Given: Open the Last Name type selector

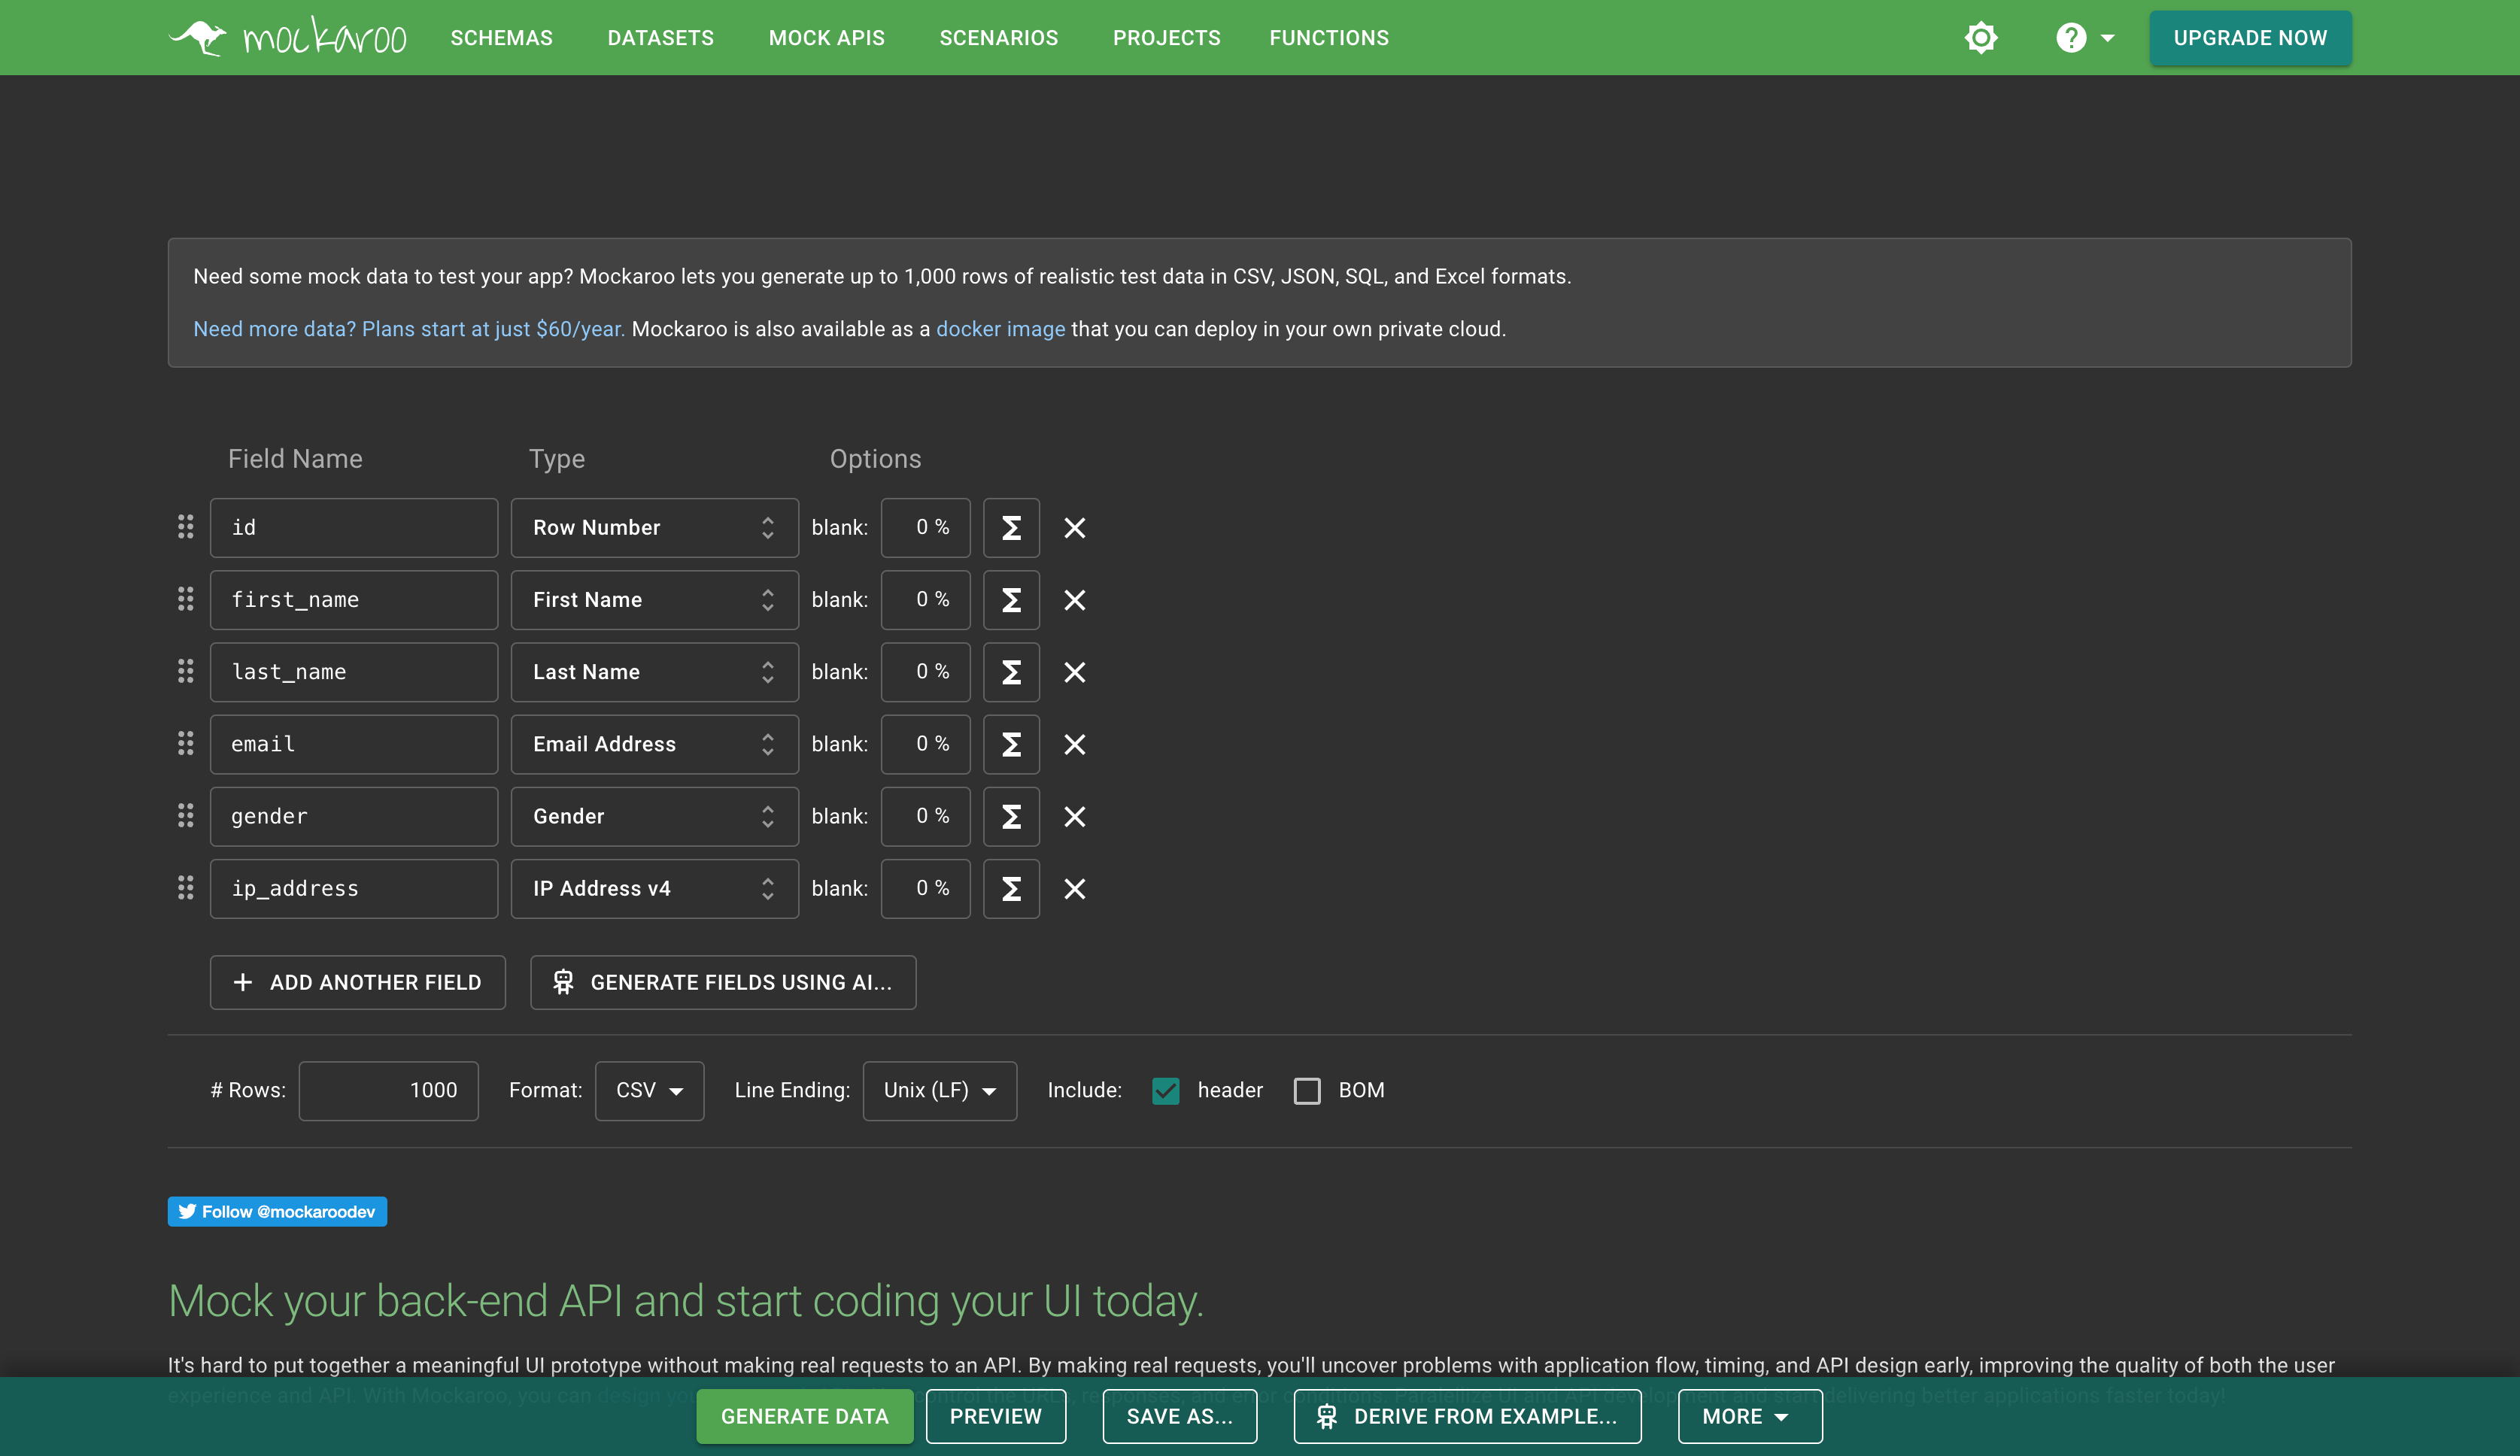Looking at the screenshot, I should click(x=654, y=671).
